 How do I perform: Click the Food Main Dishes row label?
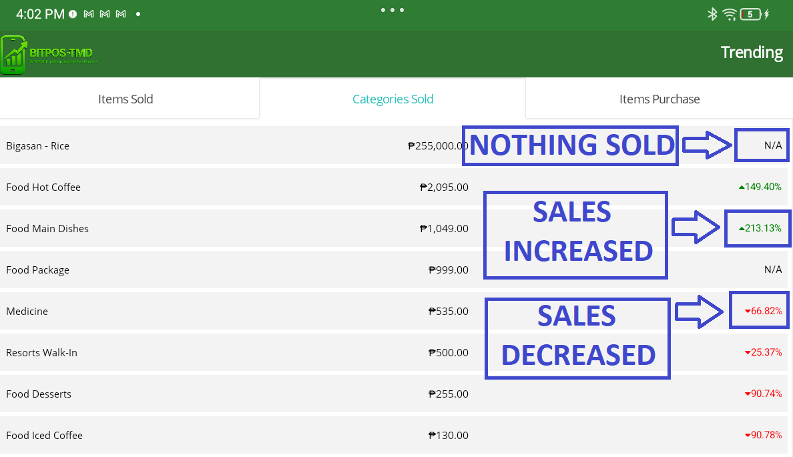pyautogui.click(x=47, y=229)
